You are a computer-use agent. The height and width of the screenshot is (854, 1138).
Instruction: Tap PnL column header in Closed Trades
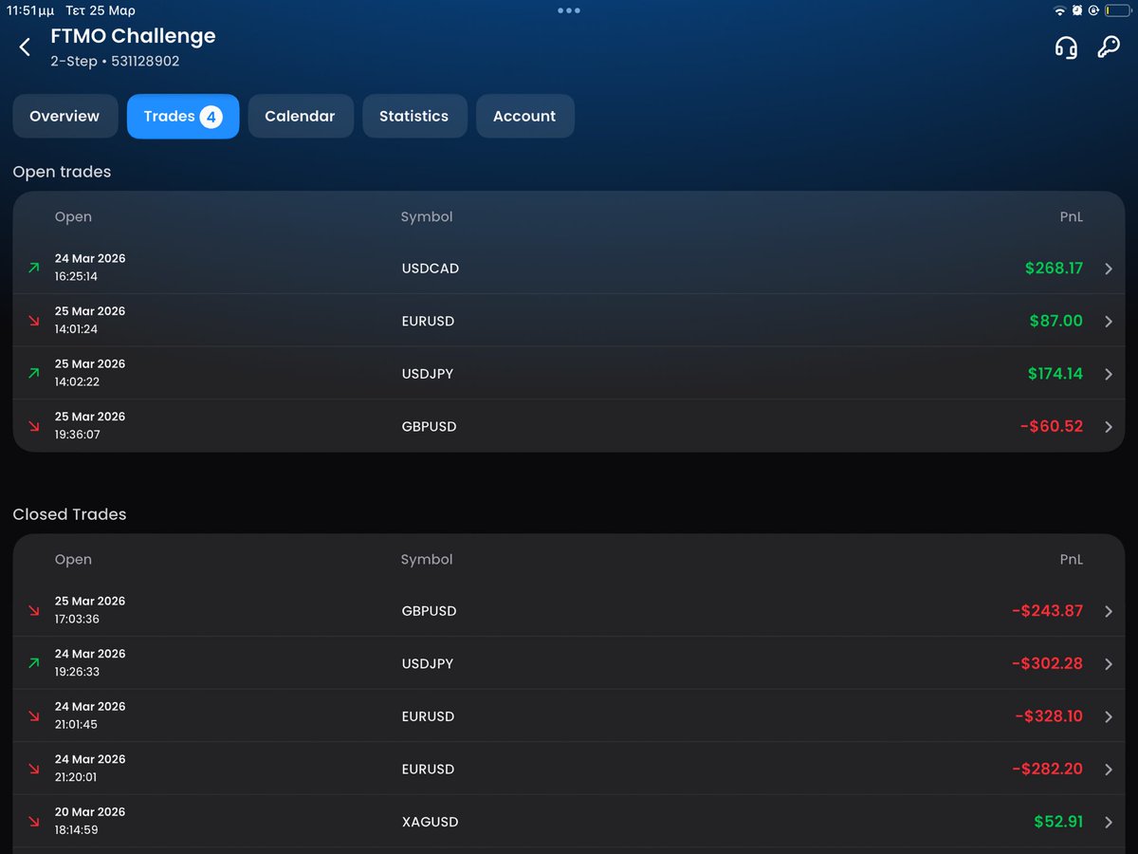point(1071,560)
